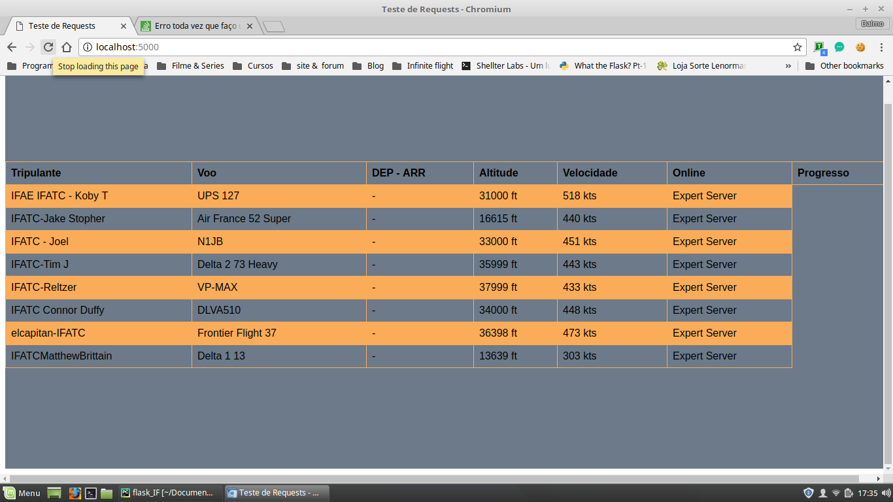
Task: Reload the page with the refresh icon
Action: (48, 47)
